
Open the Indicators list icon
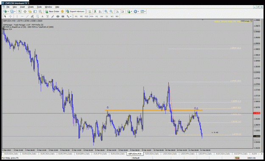[129, 11]
